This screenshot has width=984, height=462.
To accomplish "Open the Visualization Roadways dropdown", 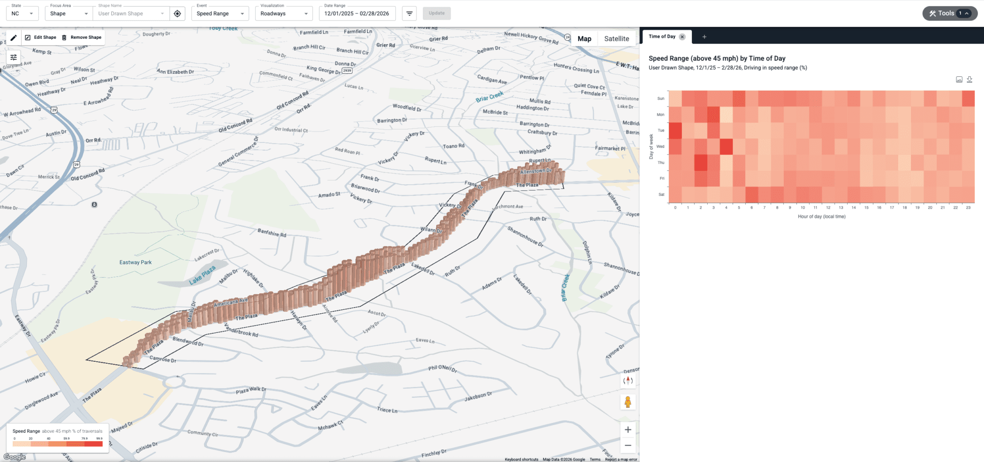I will coord(284,13).
